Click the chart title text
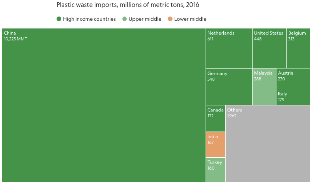Viewport: 313px width, 185px height. [128, 5]
